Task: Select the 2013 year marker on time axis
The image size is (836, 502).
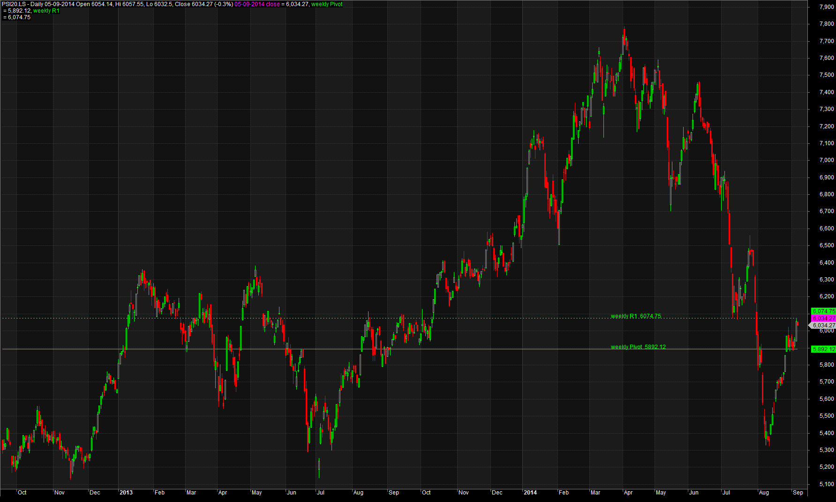Action: pos(126,493)
